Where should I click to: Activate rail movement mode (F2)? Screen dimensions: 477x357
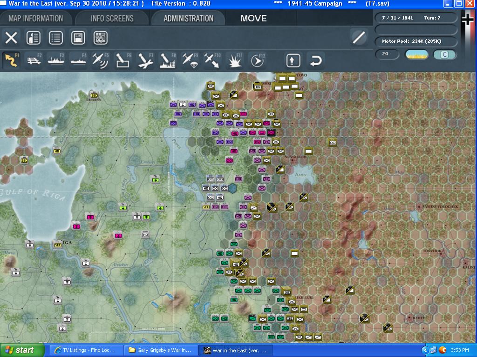pos(34,60)
